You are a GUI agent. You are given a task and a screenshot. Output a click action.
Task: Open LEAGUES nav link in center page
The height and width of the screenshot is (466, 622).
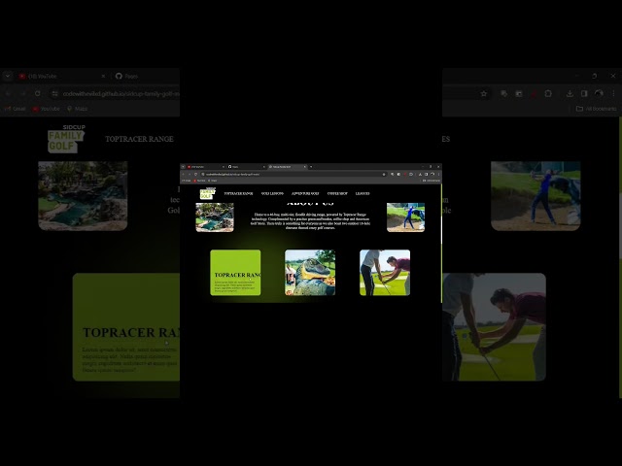[363, 194]
